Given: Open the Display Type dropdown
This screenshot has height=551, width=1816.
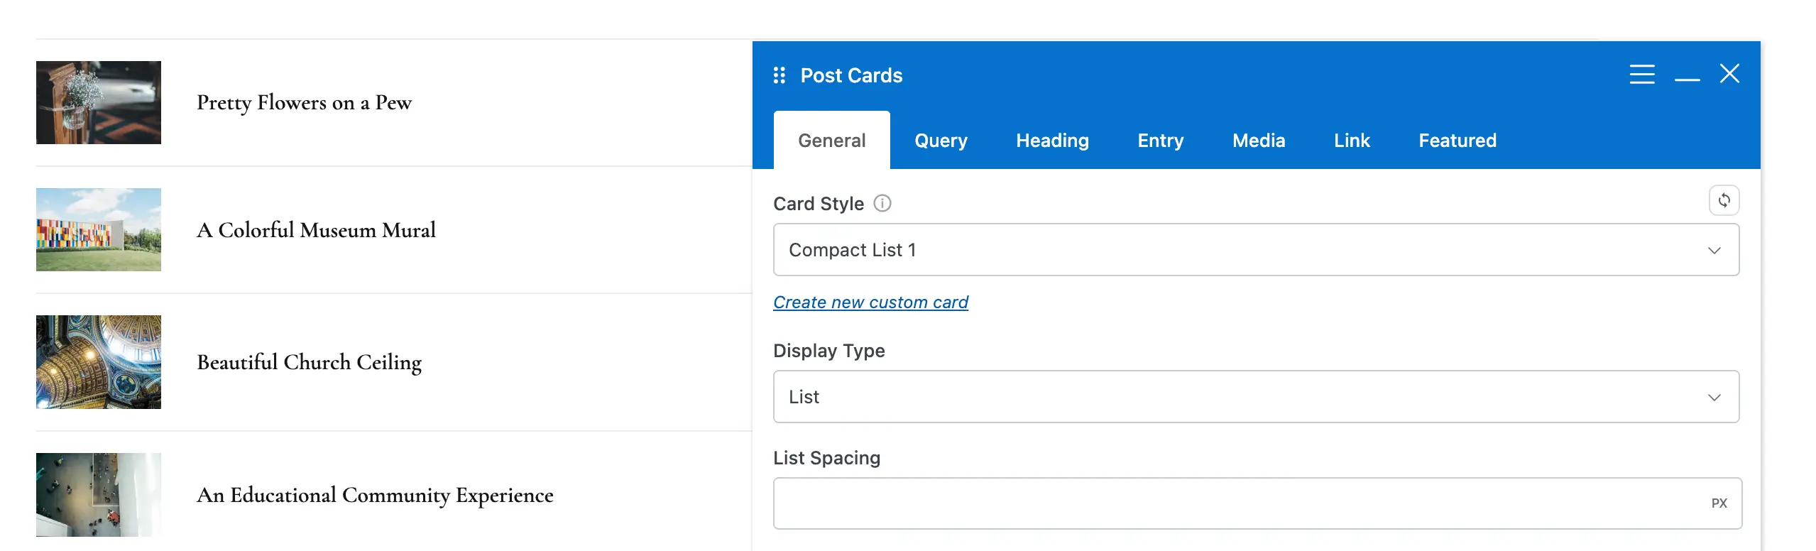Looking at the screenshot, I should tap(1256, 397).
